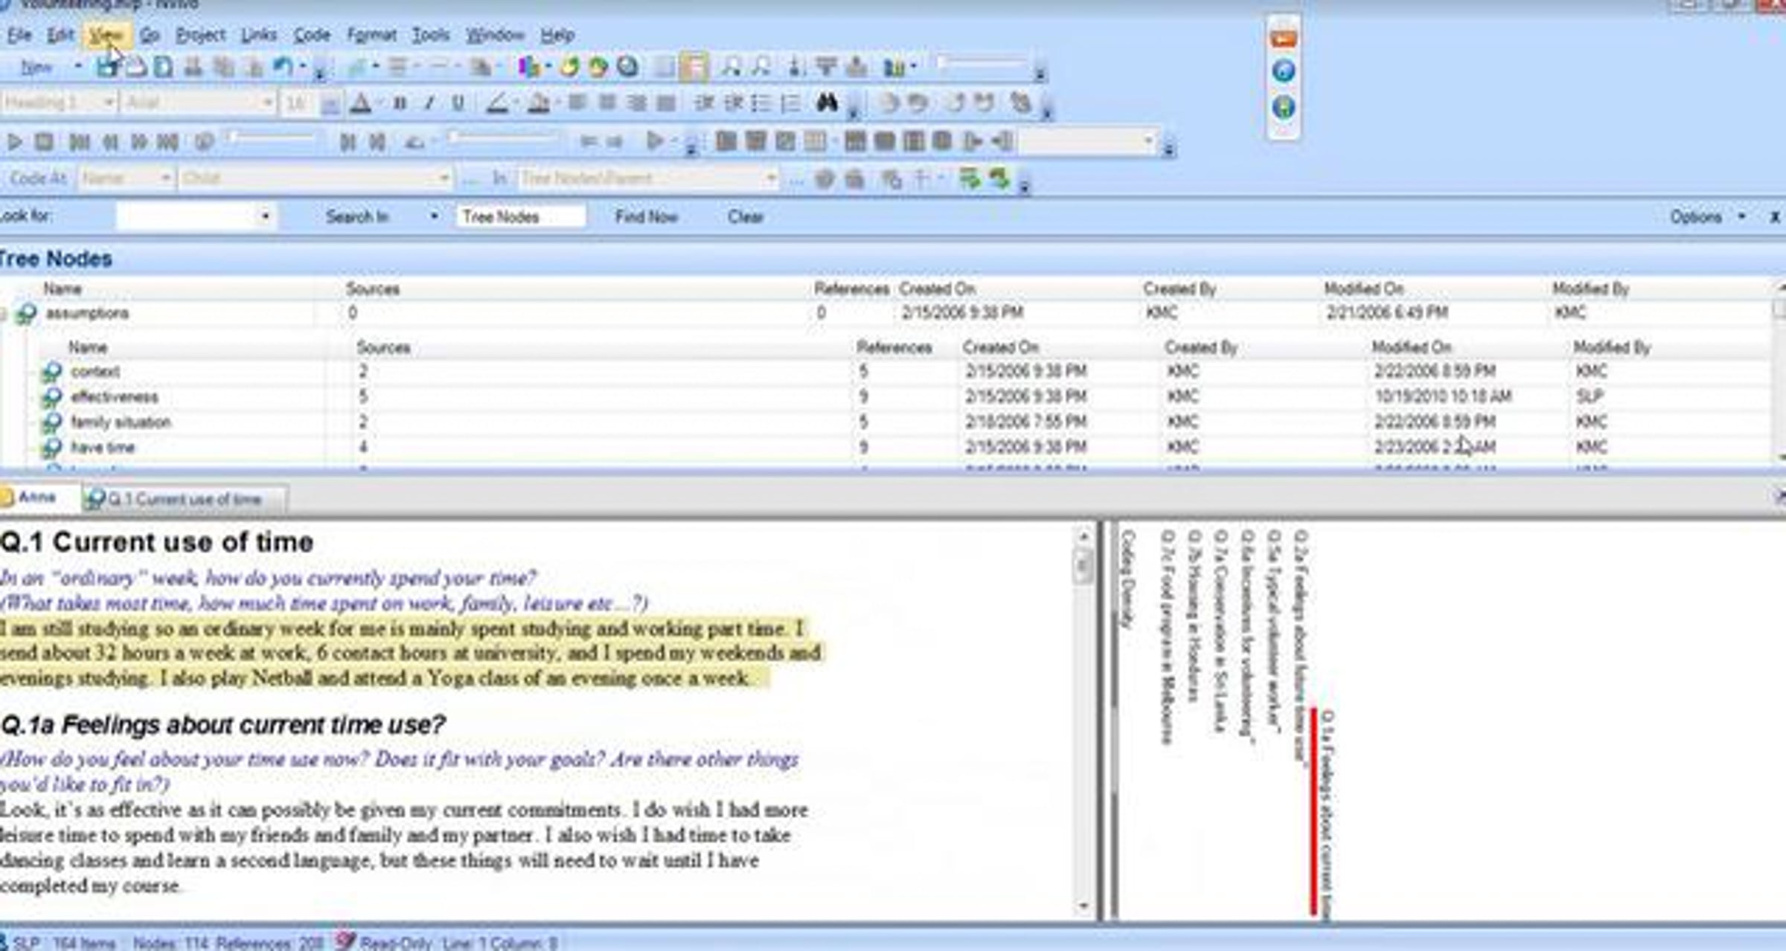
Task: Click the orange icon atop floating toolbar
Action: pyautogui.click(x=1284, y=38)
